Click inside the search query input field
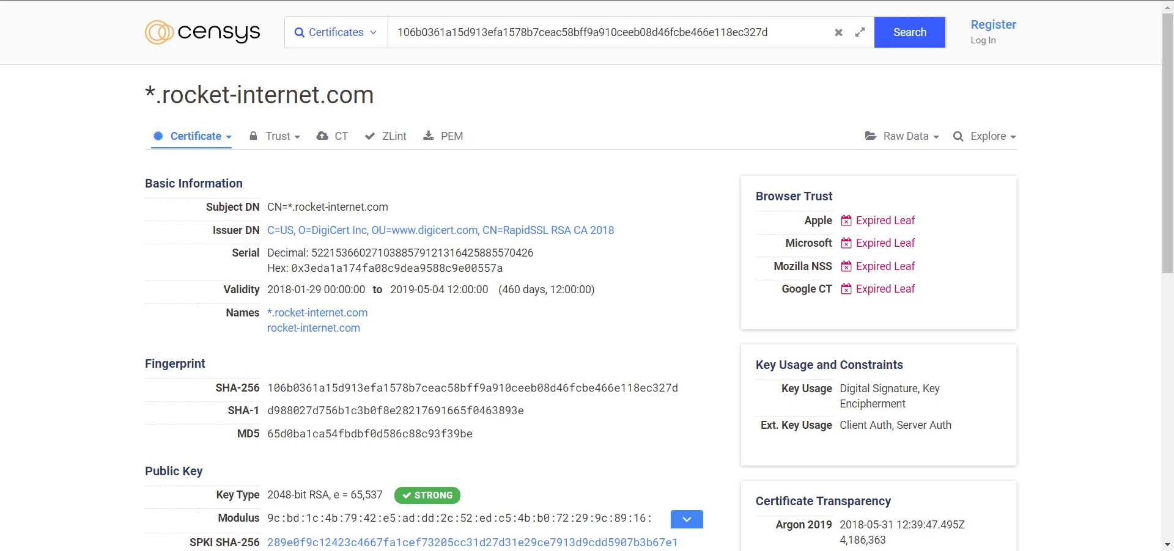This screenshot has height=551, width=1174. pos(611,32)
